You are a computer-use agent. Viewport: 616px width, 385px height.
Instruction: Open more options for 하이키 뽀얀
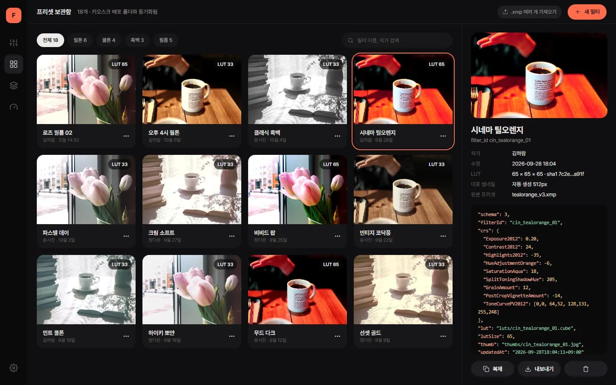(x=232, y=336)
